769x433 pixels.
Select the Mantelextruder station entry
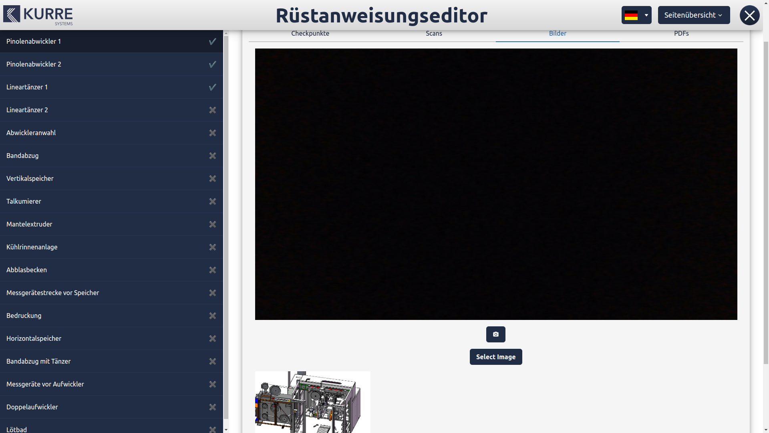(x=29, y=224)
